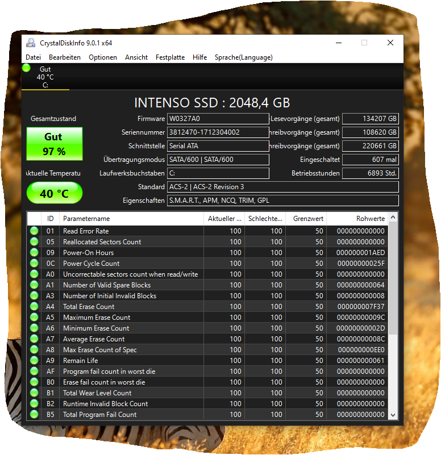Viewport: 441px width, 455px height.
Task: Click raw value 000000001AED
Action: coord(360,252)
